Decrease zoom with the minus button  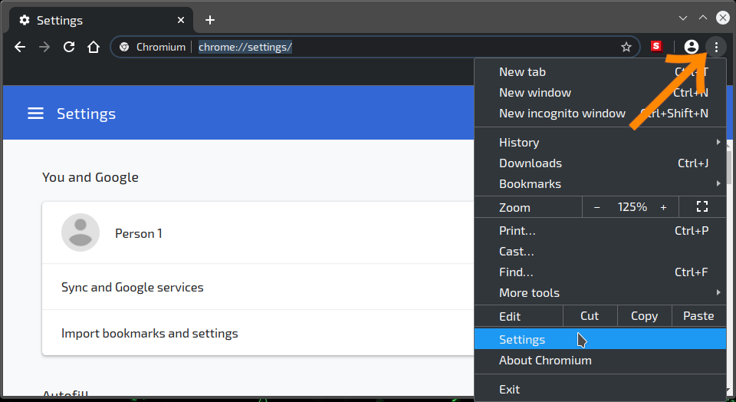point(596,207)
